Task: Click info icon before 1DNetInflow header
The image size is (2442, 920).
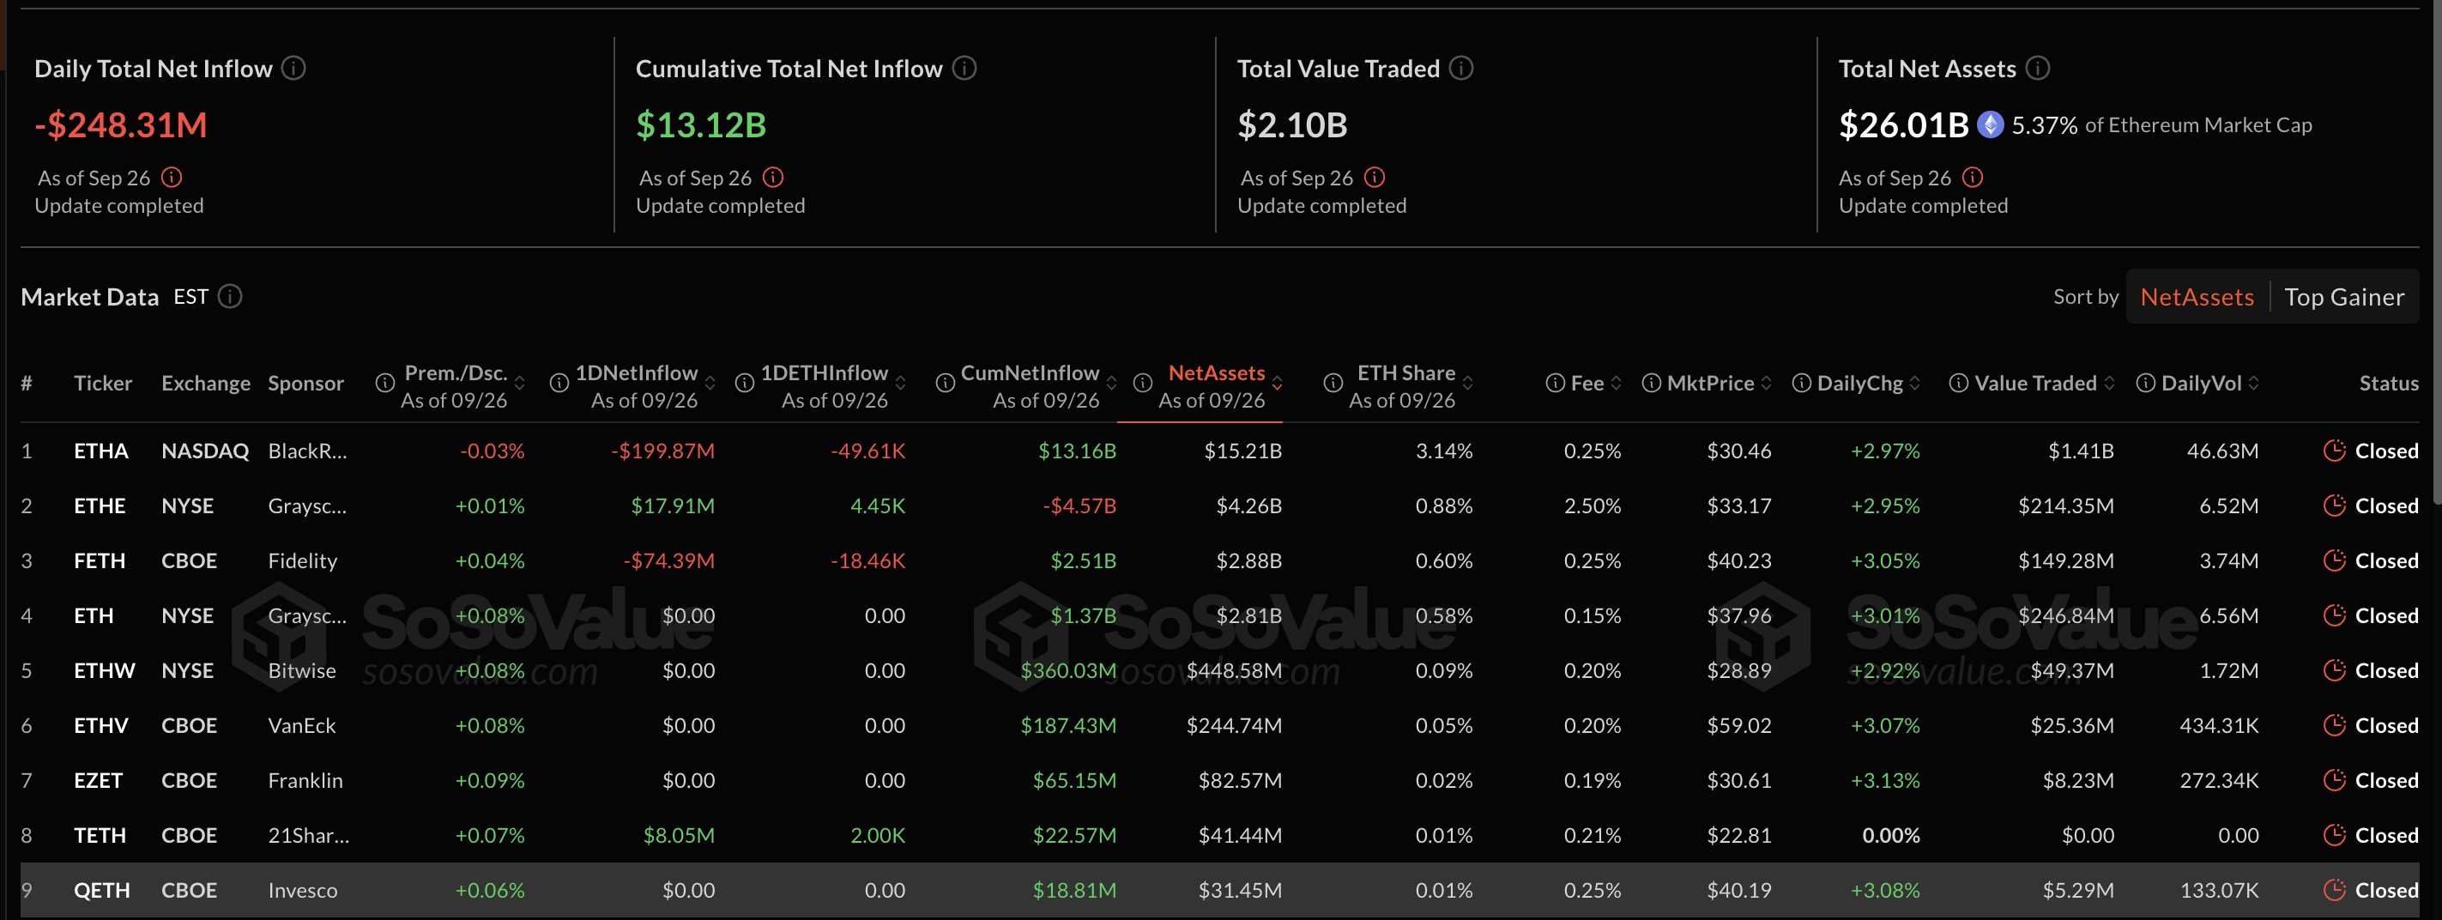Action: click(x=559, y=383)
